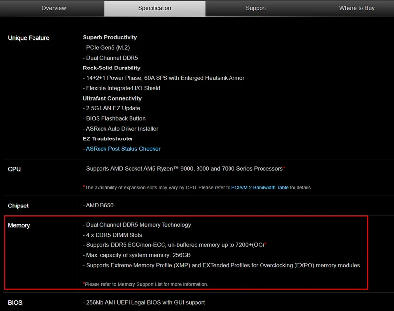This screenshot has width=394, height=311.
Task: Click the 256Mb AMI UEFI Legal BIOS line
Action: point(144,303)
